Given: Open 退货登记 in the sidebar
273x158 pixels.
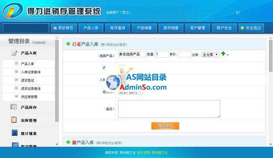Looking at the screenshot, I should coord(27,80).
